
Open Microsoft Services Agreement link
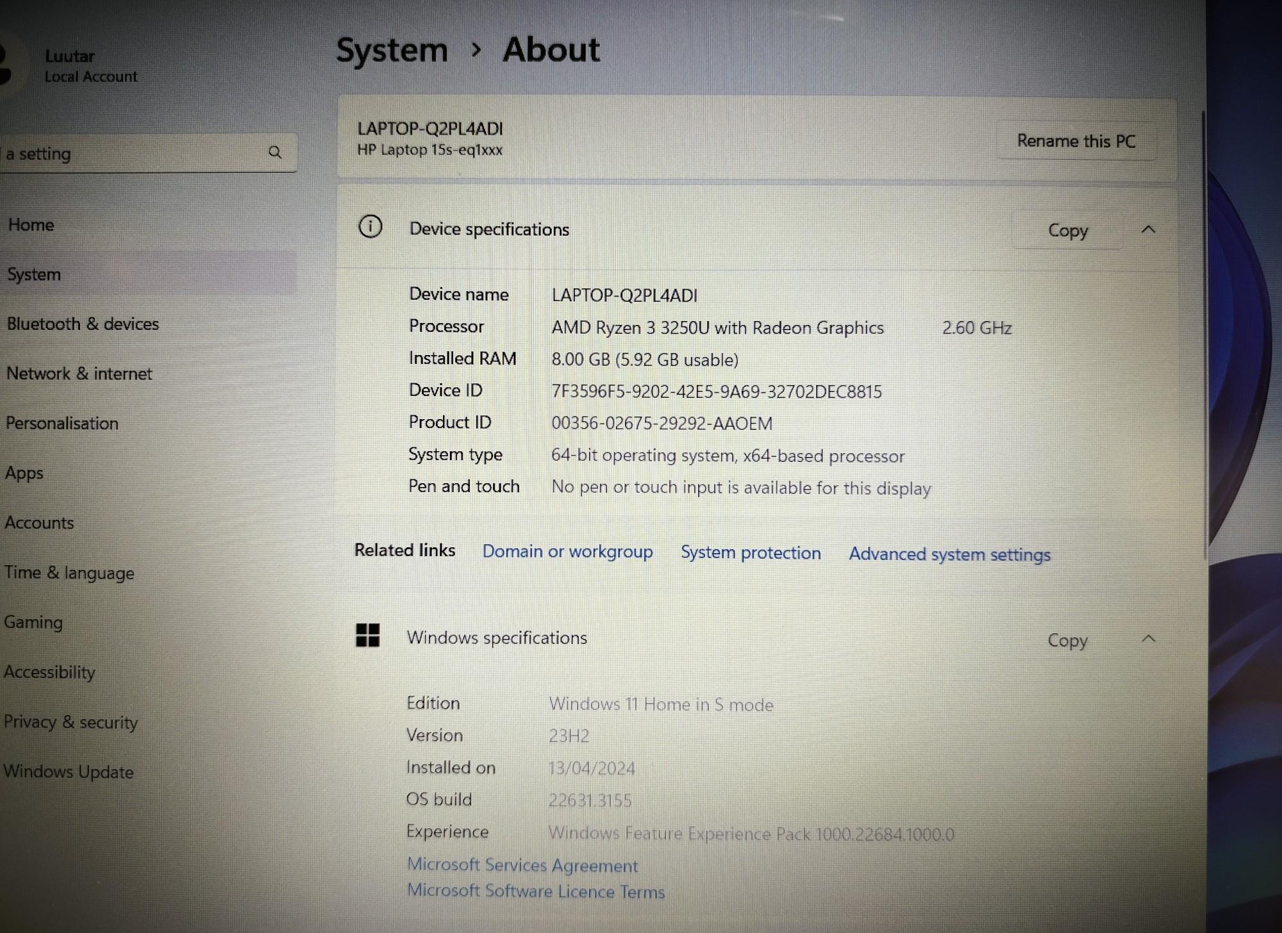tap(522, 865)
